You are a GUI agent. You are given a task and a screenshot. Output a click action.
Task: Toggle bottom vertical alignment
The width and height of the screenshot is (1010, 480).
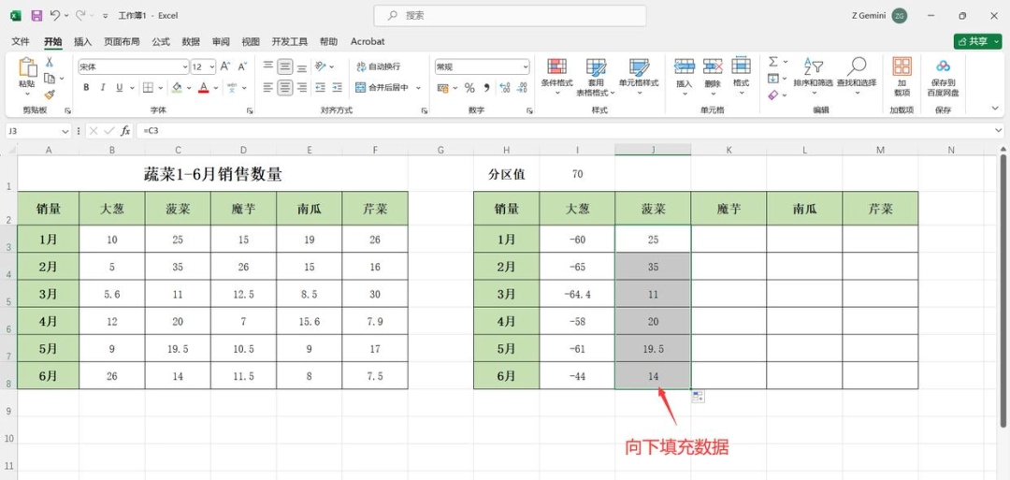click(x=301, y=66)
